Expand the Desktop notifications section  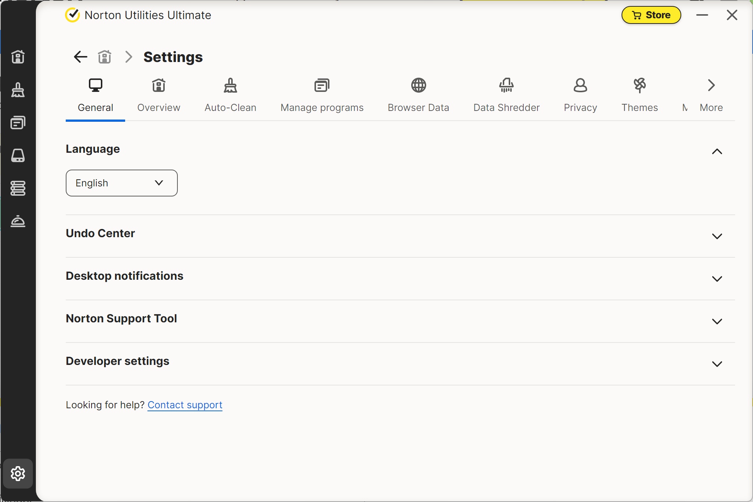coord(717,279)
